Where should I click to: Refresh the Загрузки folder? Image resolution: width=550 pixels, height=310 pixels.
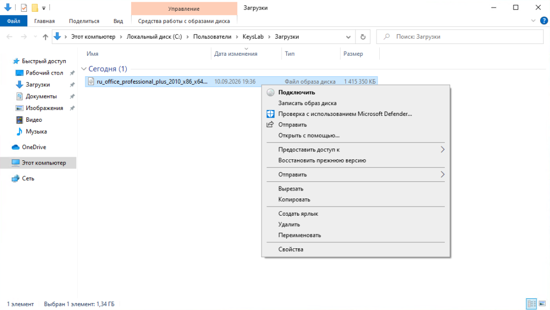363,37
